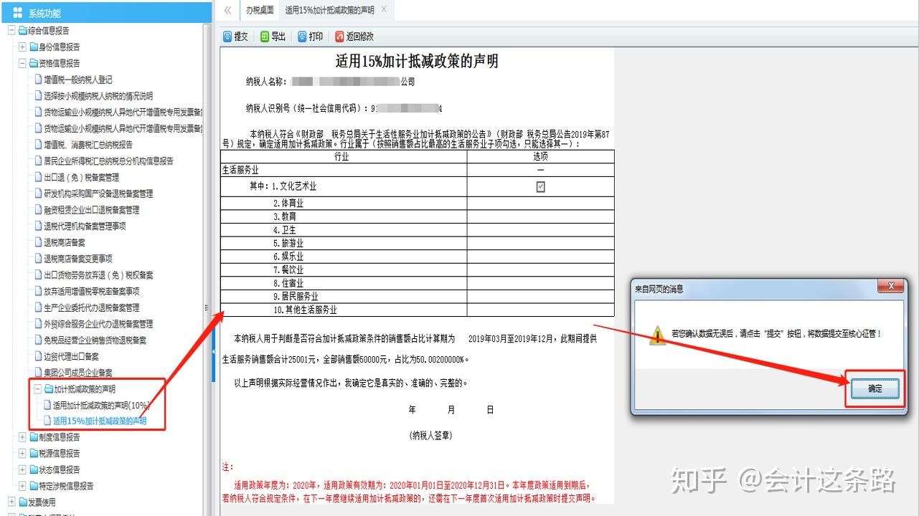This screenshot has width=919, height=516.
Task: Expand the 特定涉税信息报告 tree node
Action: point(22,486)
